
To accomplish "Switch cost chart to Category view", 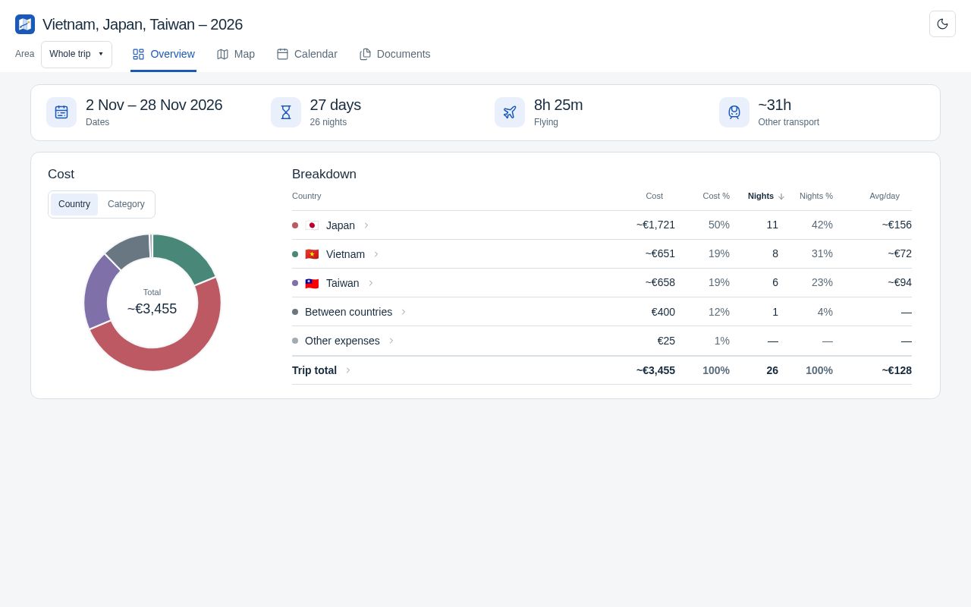I will click(x=126, y=204).
